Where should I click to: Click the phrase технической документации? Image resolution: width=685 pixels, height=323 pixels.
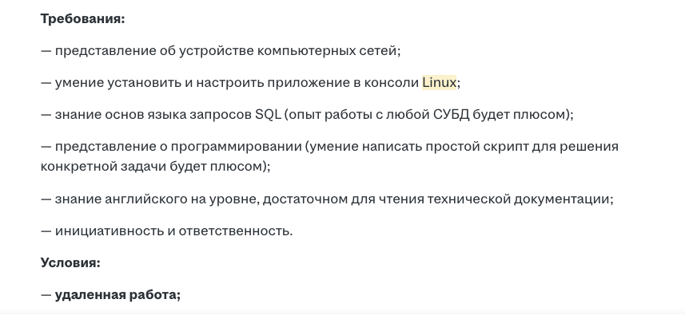tap(526, 199)
